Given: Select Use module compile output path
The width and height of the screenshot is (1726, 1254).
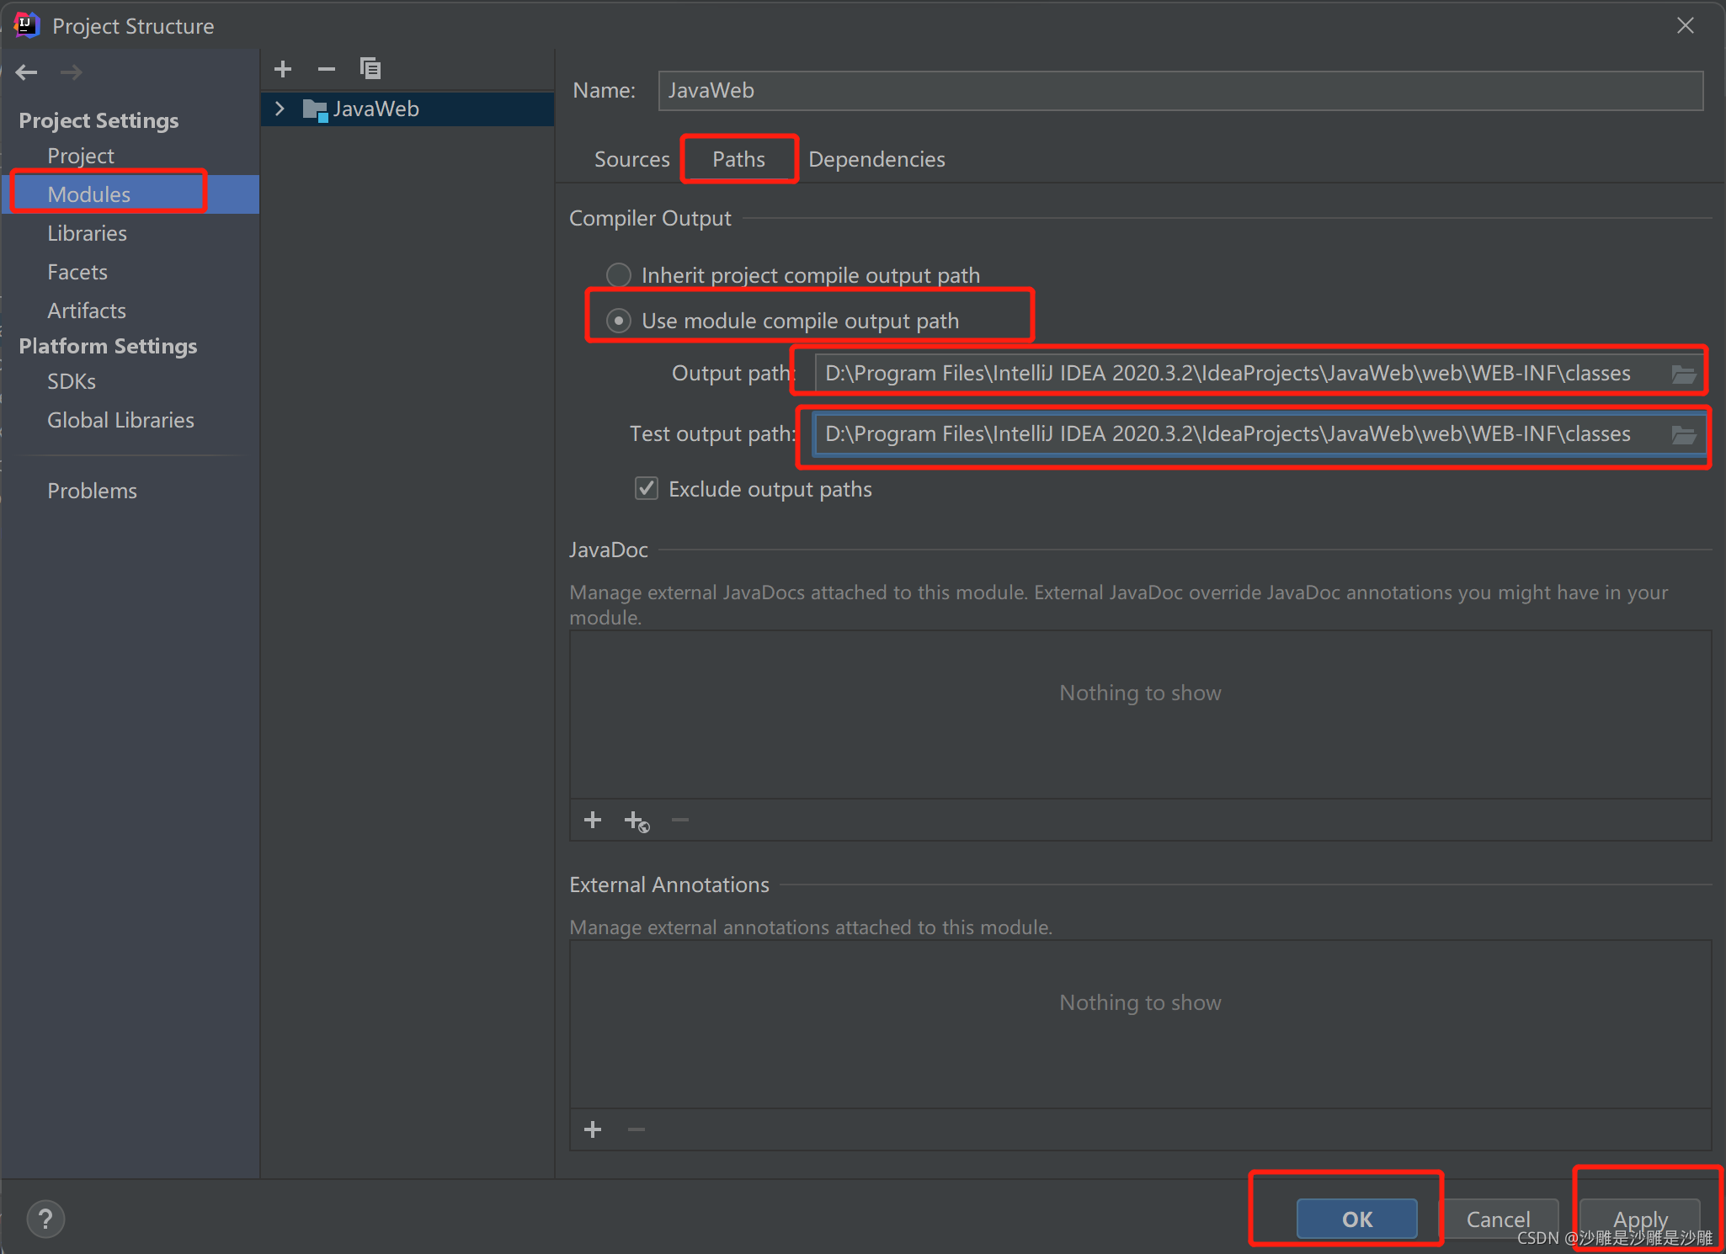Looking at the screenshot, I should [x=619, y=321].
